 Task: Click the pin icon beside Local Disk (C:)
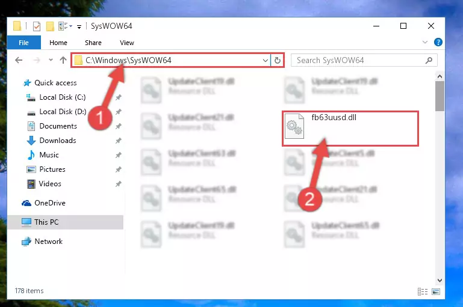pyautogui.click(x=118, y=97)
